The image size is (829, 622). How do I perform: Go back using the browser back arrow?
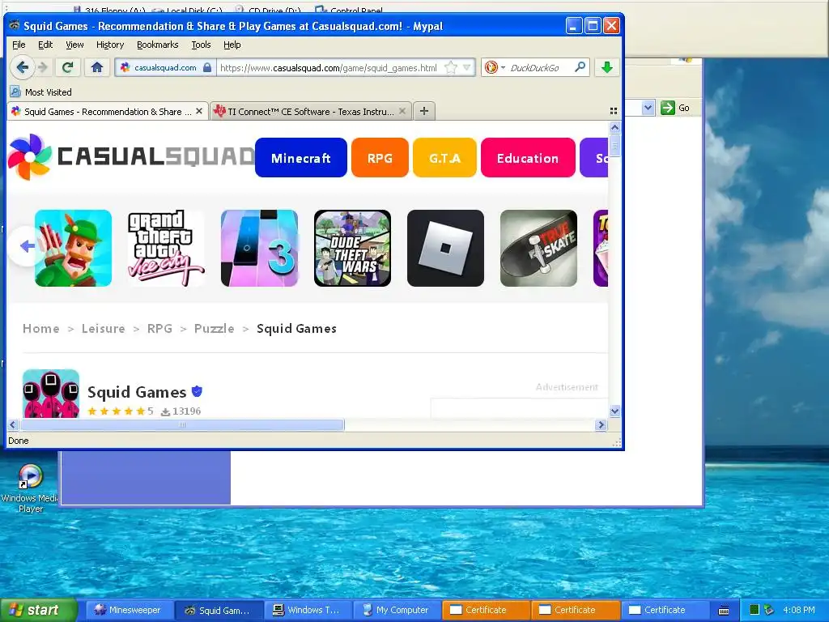click(22, 67)
